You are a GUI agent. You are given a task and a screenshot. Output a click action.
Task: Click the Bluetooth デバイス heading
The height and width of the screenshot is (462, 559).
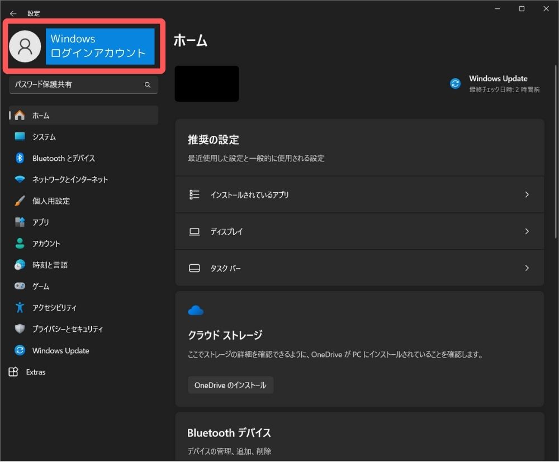click(229, 433)
